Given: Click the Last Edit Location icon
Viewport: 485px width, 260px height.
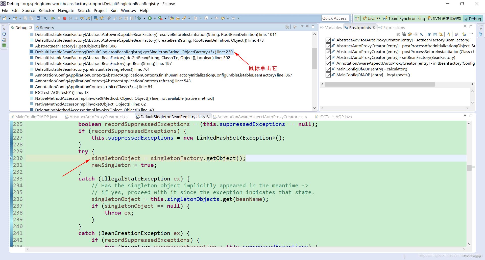Looking at the screenshot, I should click(x=216, y=18).
